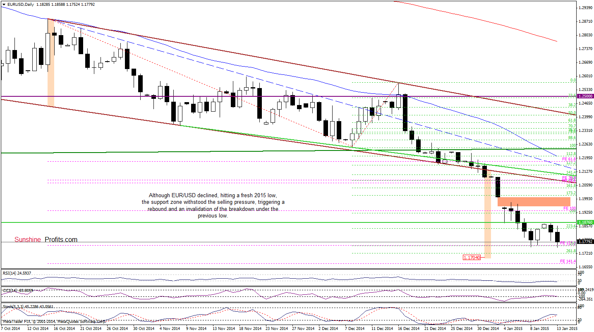Click the 1.2399 price axis label

click(585, 117)
